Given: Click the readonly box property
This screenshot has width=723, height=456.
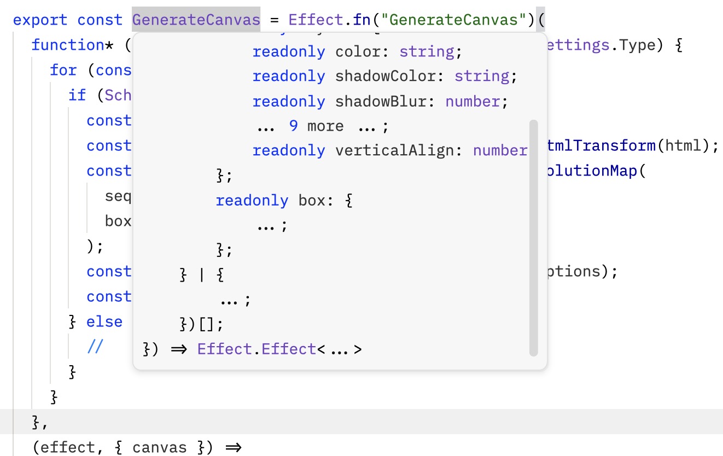Looking at the screenshot, I should pos(284,200).
